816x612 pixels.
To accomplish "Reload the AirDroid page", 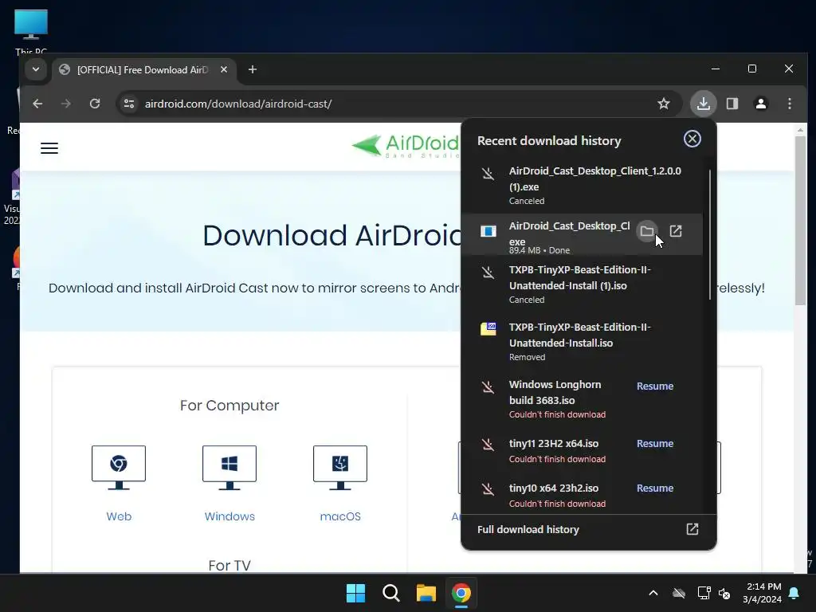I will [x=95, y=104].
